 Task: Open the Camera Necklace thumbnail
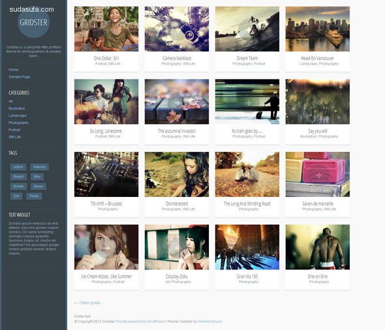pyautogui.click(x=177, y=29)
